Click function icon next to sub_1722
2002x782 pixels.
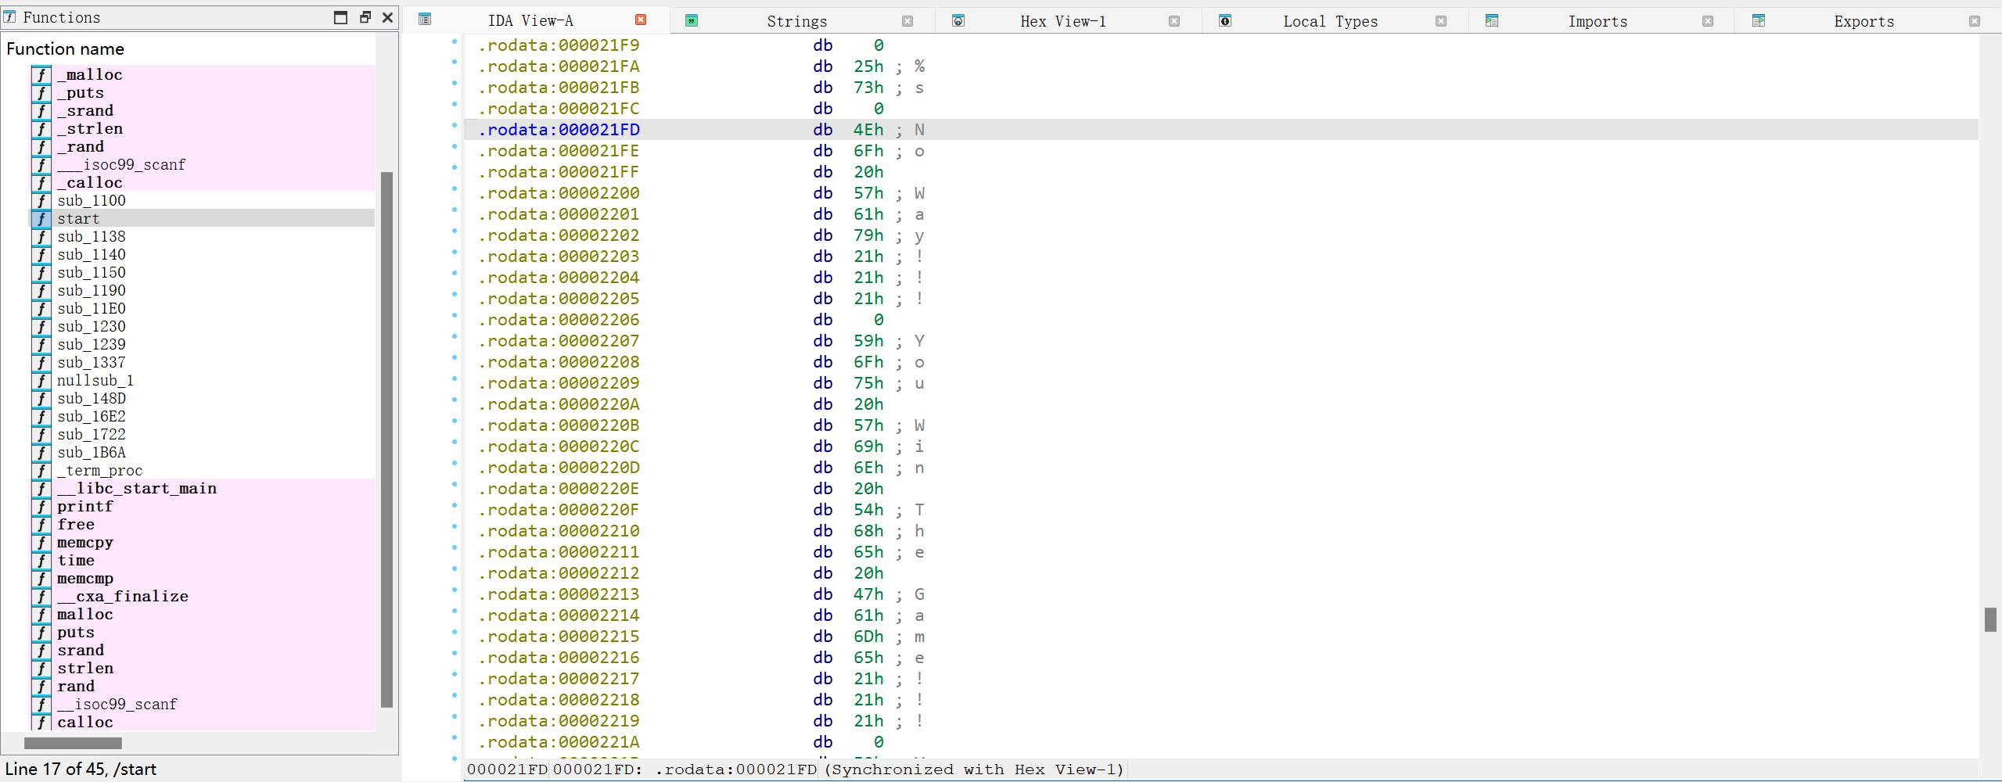point(41,435)
